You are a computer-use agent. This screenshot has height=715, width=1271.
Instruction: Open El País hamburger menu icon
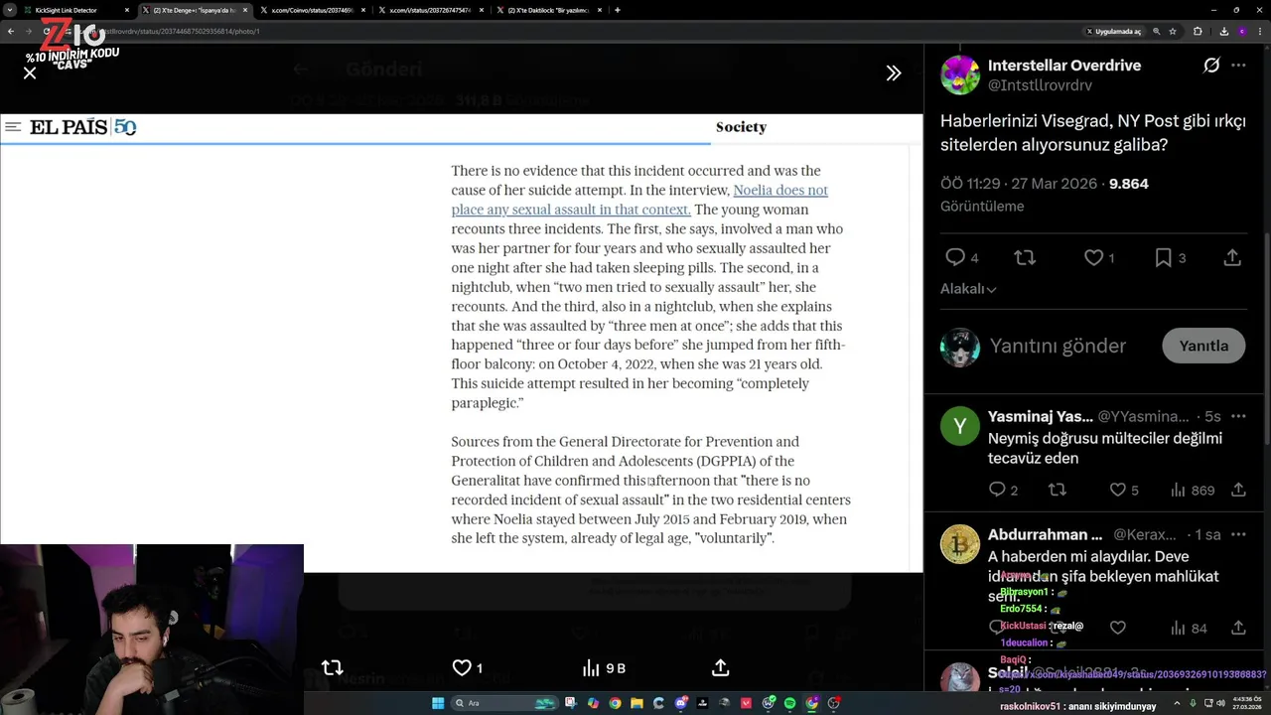(13, 127)
